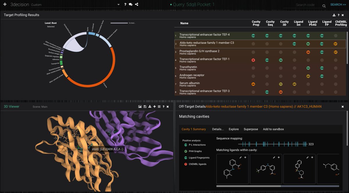Open 3D Viewer help

[x=163, y=107]
